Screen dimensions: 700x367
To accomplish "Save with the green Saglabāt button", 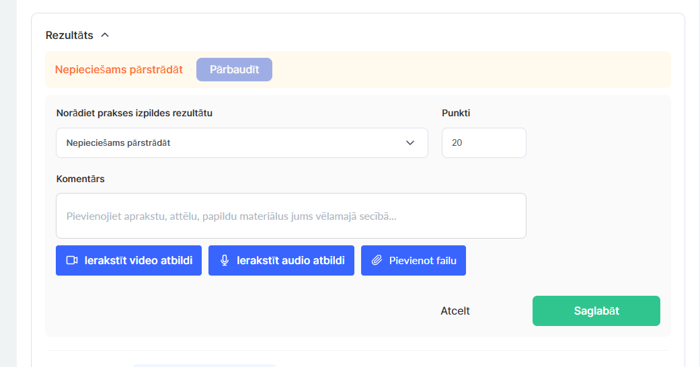I will tap(596, 311).
